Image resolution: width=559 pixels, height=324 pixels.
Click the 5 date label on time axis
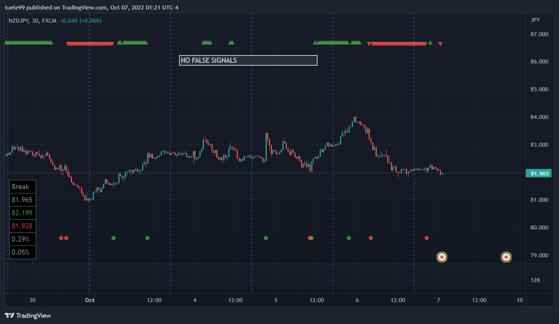click(276, 300)
